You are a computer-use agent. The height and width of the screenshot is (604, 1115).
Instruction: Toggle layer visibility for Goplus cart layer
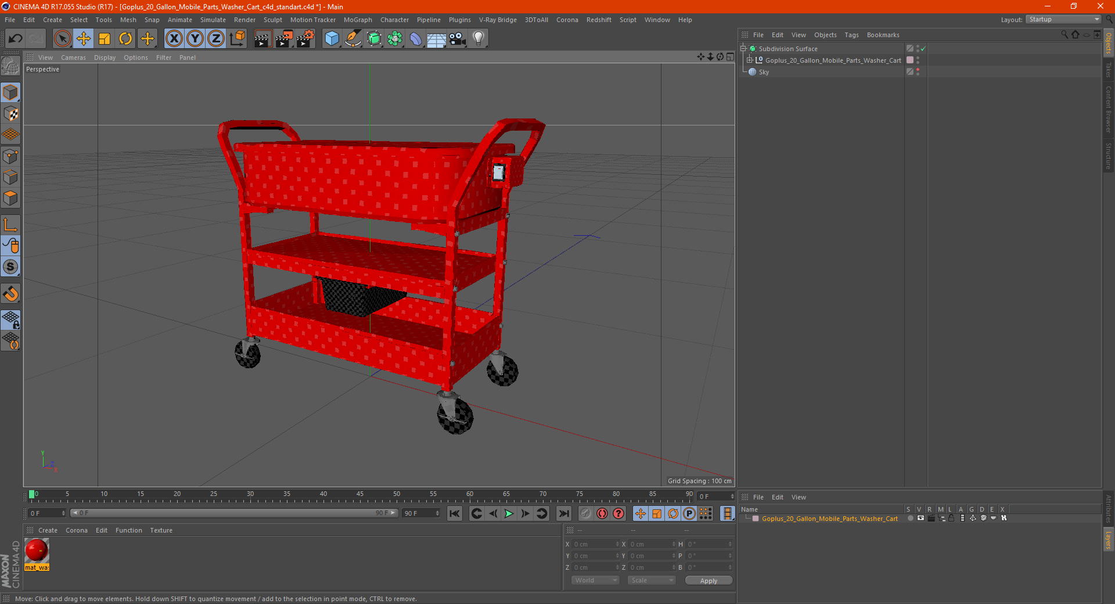pos(920,518)
